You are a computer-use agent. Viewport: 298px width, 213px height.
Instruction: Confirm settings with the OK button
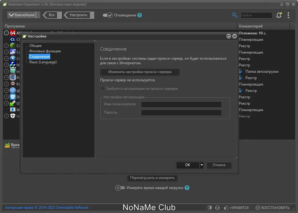click(x=188, y=165)
